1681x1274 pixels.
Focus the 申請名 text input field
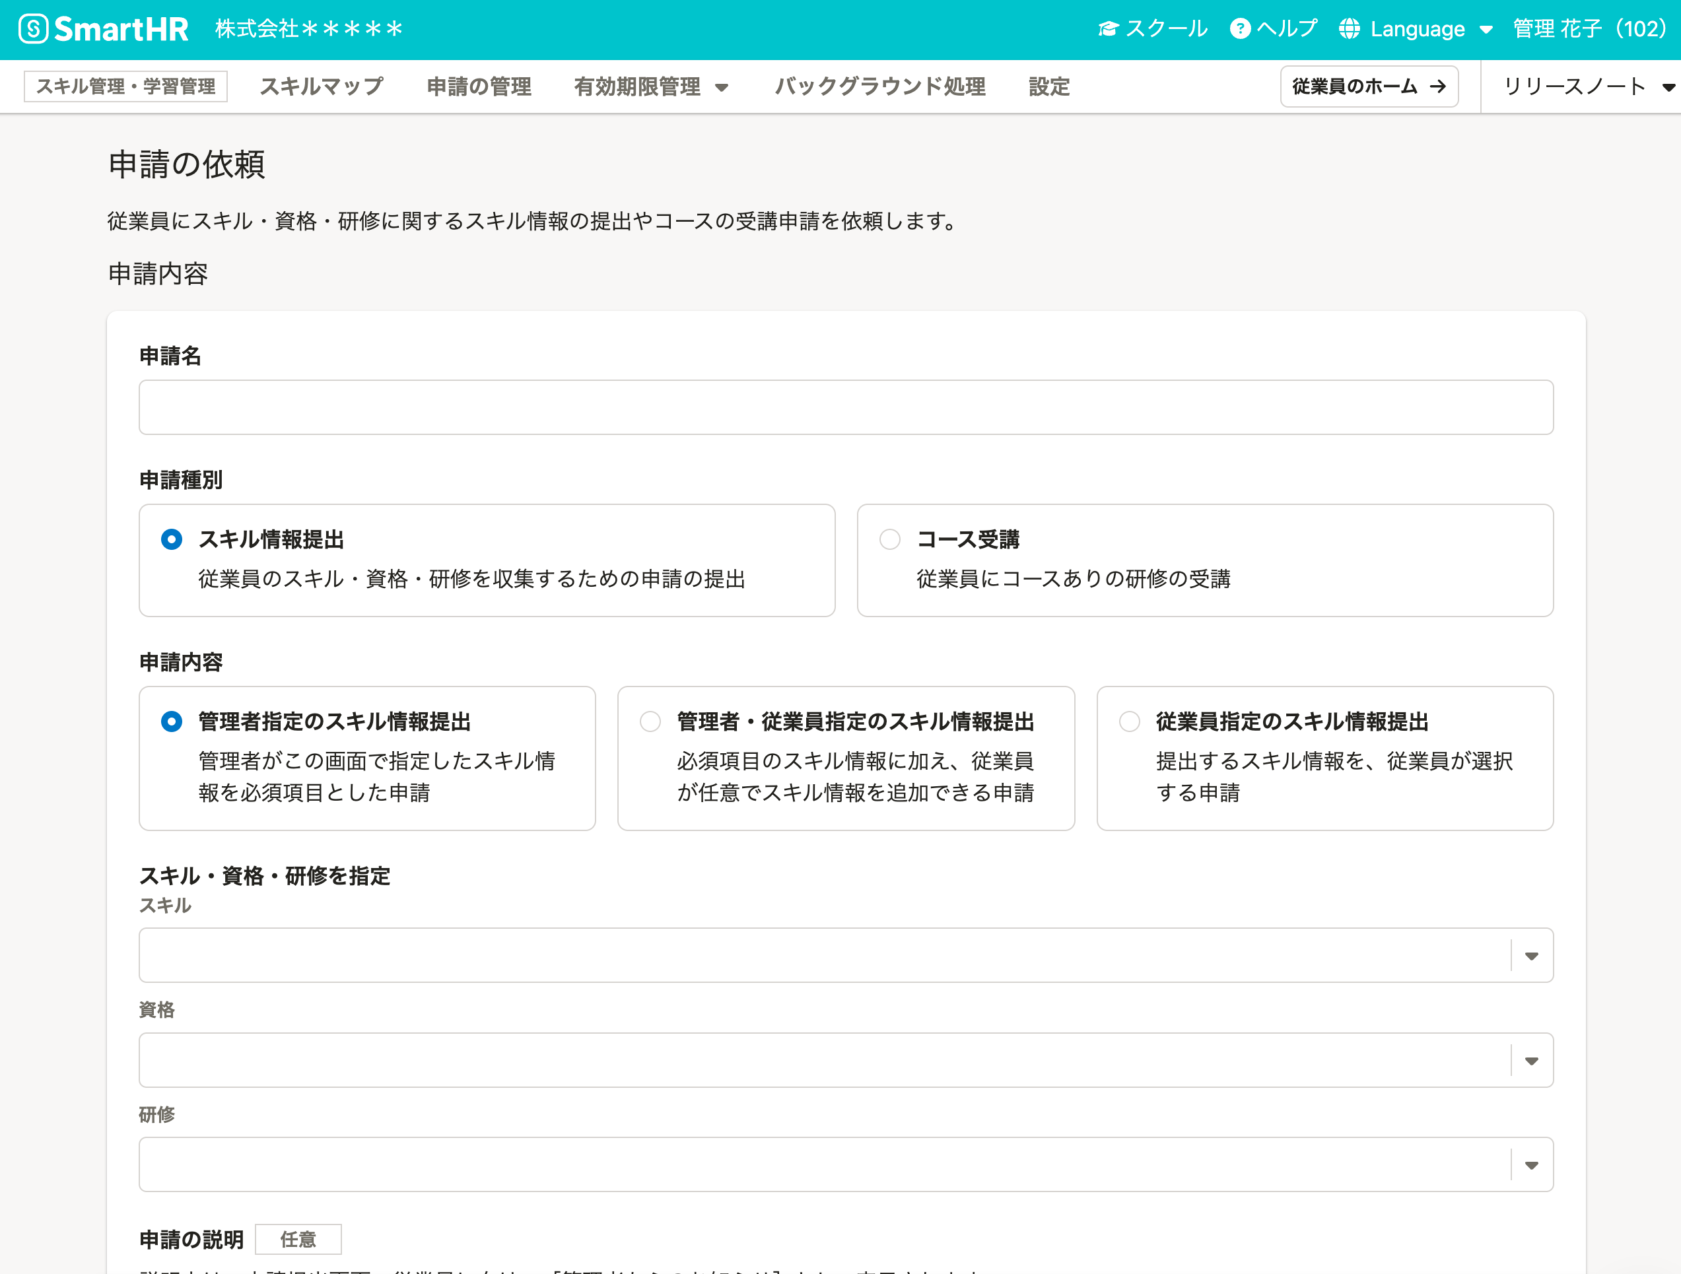coord(845,407)
